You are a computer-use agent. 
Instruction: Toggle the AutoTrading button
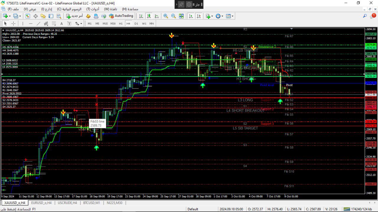(x=121, y=16)
